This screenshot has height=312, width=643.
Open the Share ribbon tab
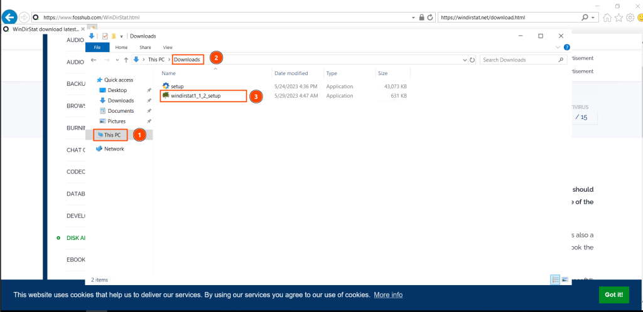145,48
